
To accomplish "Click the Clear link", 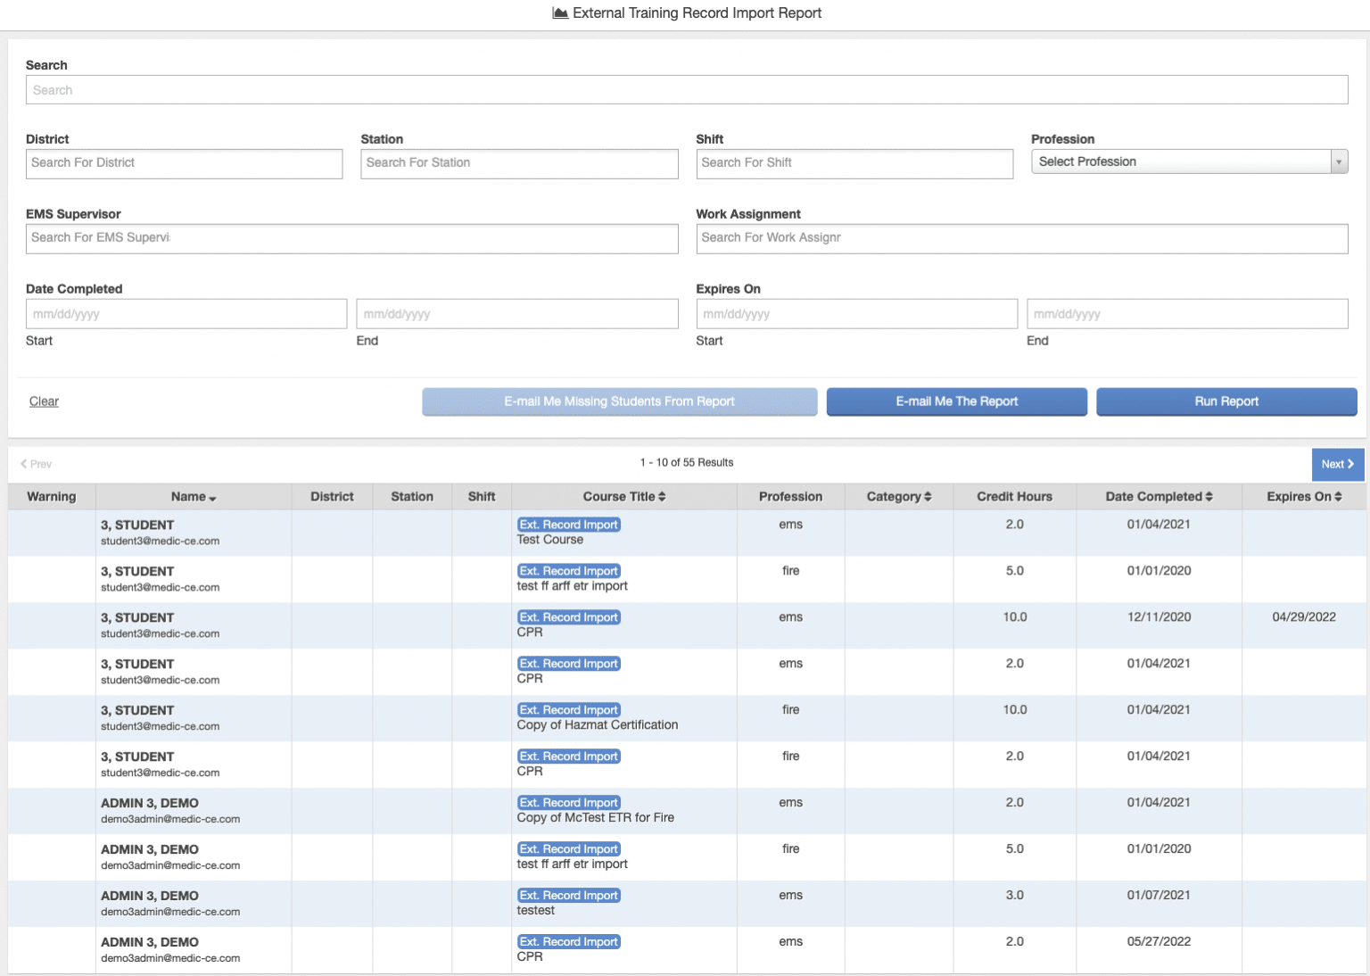I will 44,401.
